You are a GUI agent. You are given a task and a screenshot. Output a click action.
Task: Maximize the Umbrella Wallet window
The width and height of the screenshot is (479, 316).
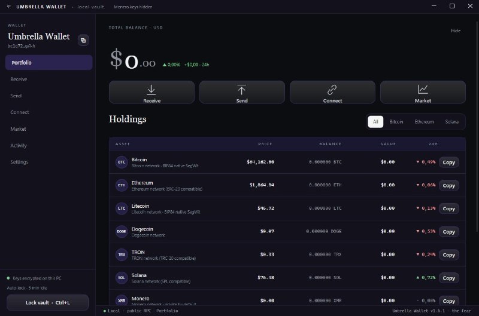pos(452,6)
